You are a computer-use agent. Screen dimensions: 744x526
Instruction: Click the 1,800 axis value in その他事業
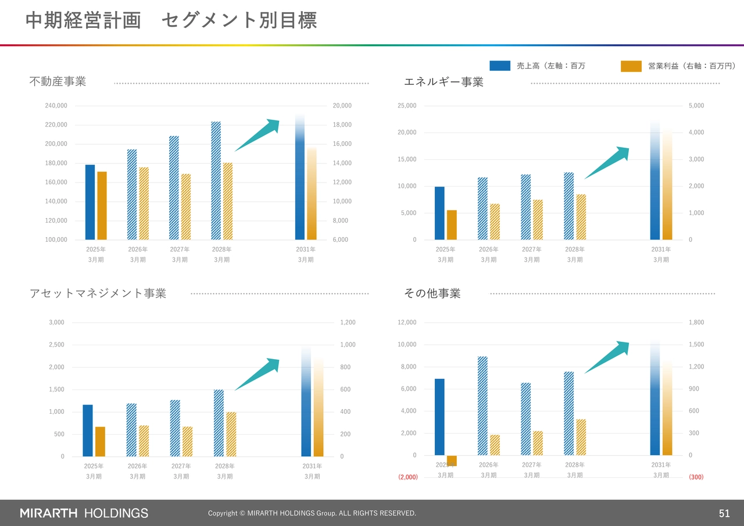pyautogui.click(x=696, y=323)
